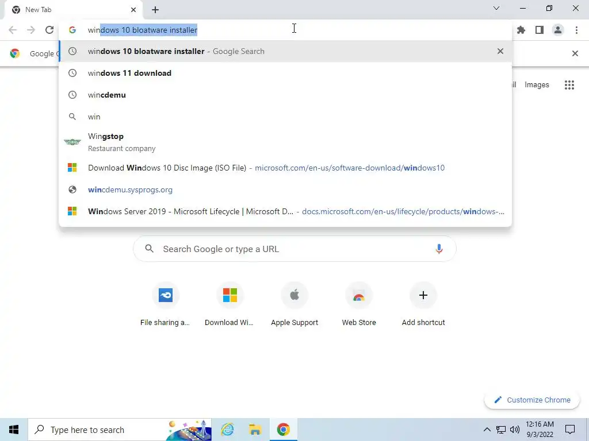
Task: Dismiss the Google Chrome info bar
Action: pyautogui.click(x=575, y=53)
